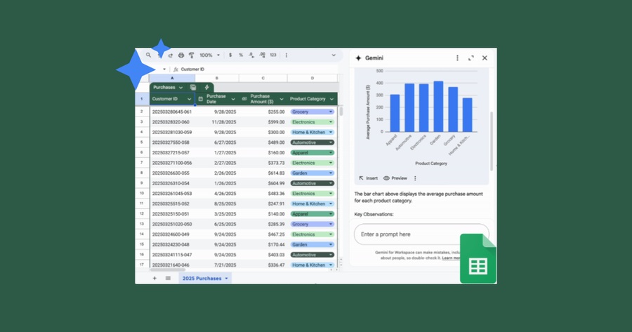Select column D header
Screen dimensions: 632x332
pyautogui.click(x=312, y=78)
